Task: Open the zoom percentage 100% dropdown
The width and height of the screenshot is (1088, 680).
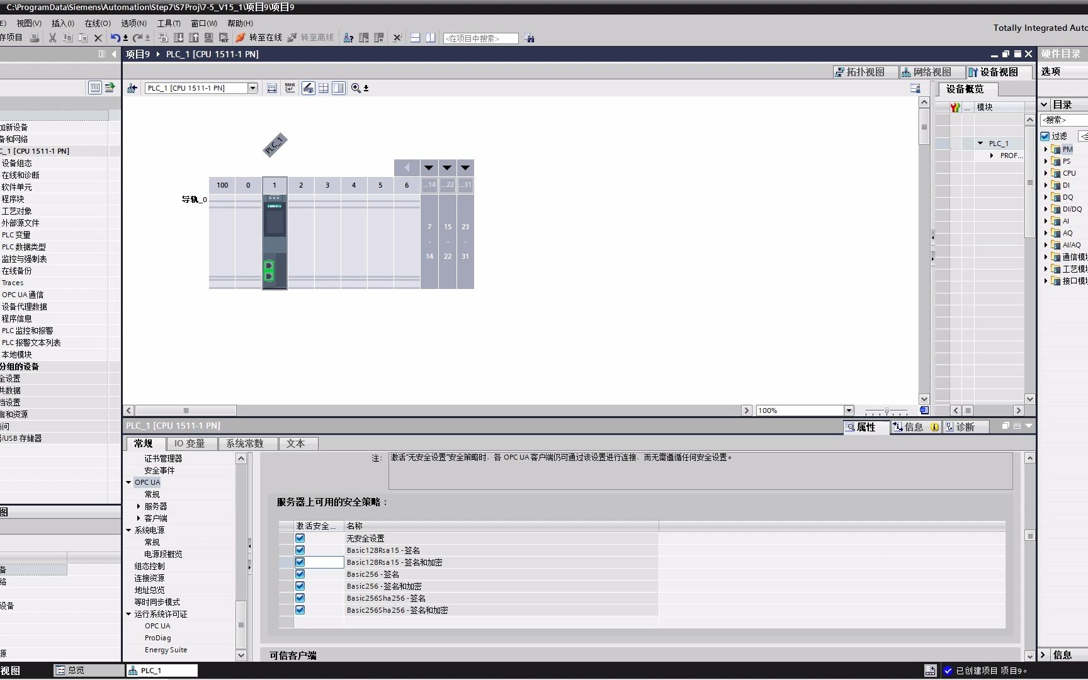Action: point(849,411)
